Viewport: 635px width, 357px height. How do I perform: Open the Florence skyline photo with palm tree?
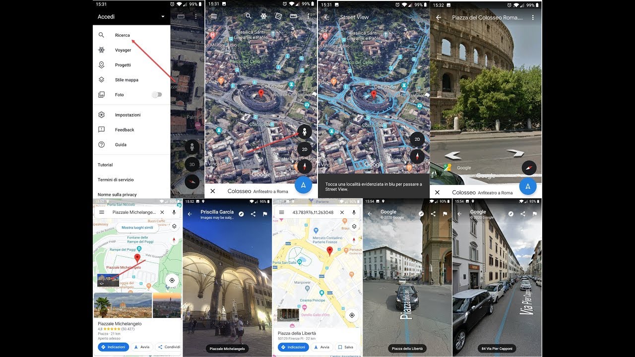(123, 305)
